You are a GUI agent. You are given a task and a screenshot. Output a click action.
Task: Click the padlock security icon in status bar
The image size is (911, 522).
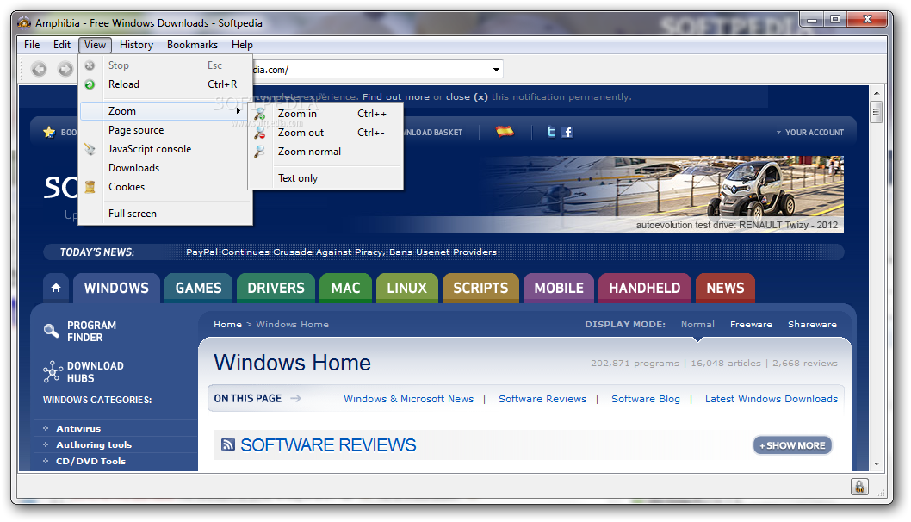[x=859, y=487]
